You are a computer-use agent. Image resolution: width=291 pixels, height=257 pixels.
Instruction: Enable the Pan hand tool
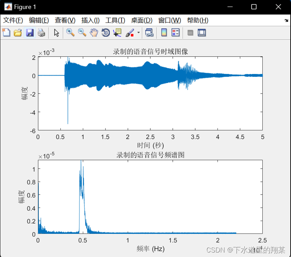coord(94,33)
